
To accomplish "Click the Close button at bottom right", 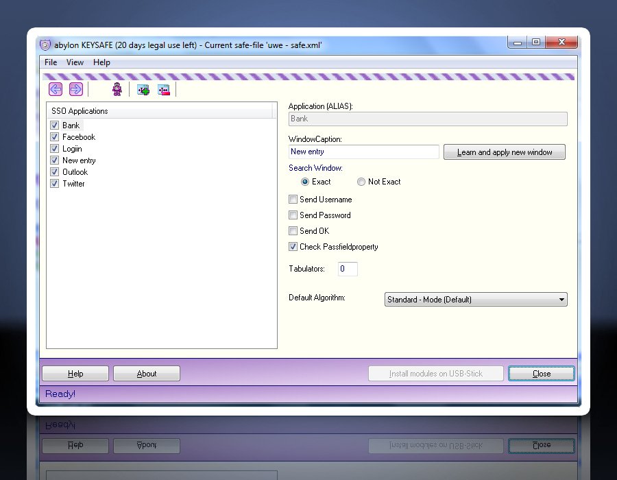I will (x=541, y=374).
